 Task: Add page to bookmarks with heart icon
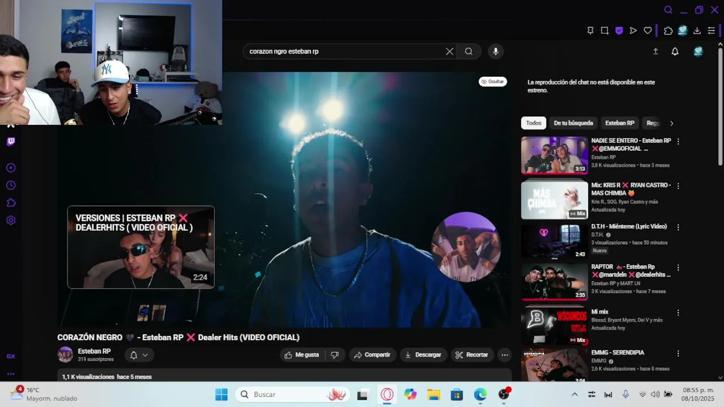648,31
